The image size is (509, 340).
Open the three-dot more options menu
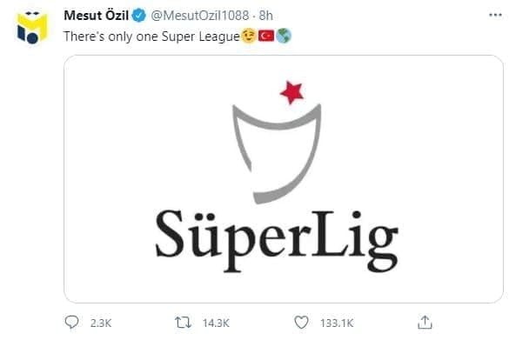tap(495, 15)
